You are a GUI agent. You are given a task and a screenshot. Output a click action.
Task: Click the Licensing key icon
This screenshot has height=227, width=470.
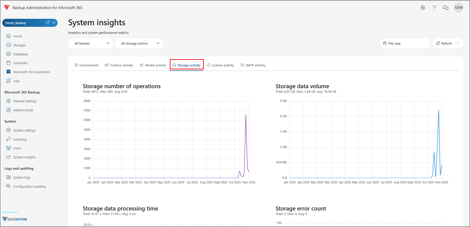(9, 139)
